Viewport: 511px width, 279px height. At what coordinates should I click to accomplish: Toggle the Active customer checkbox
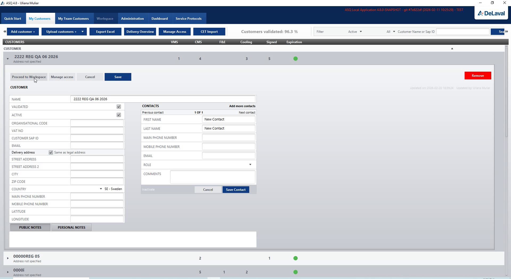119,115
